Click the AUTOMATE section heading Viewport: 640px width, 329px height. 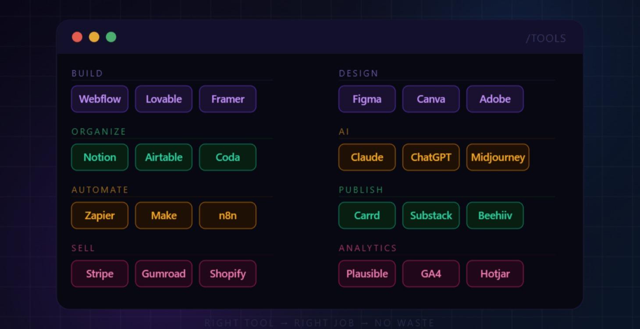click(100, 189)
